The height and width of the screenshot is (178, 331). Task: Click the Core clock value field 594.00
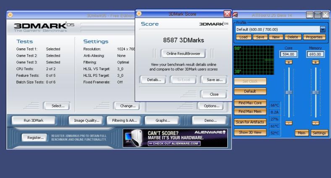pyautogui.click(x=288, y=54)
